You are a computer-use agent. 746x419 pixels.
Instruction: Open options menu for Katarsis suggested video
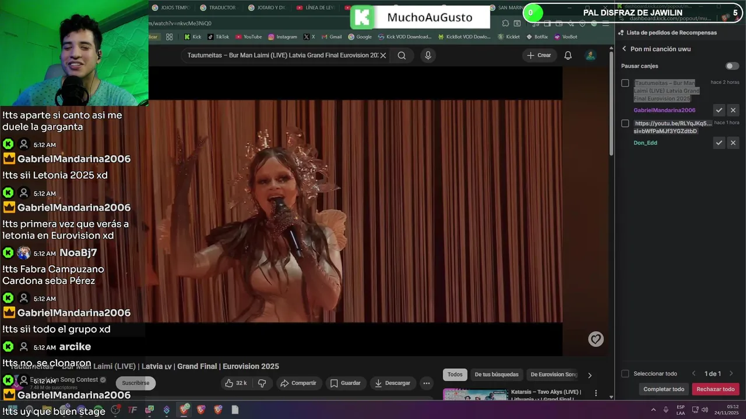pos(596,393)
